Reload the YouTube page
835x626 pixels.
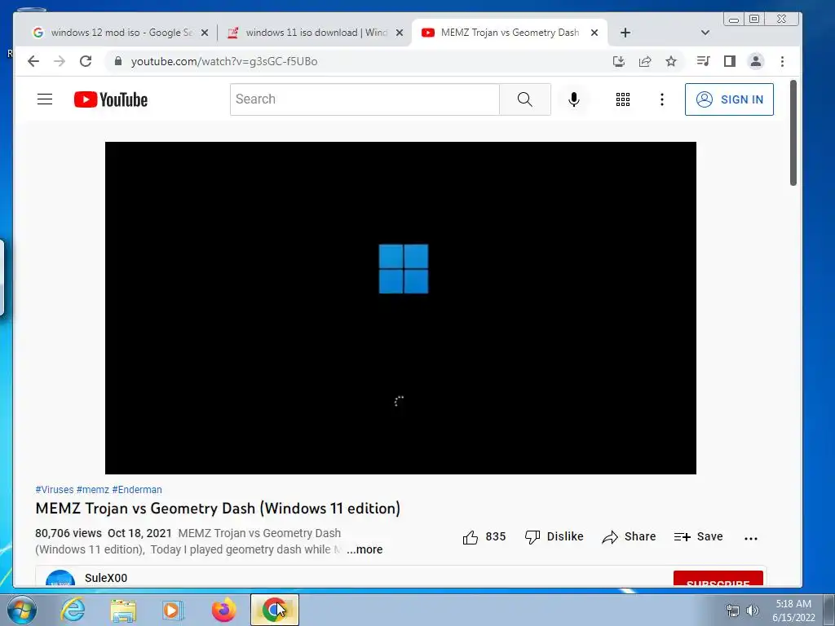pyautogui.click(x=86, y=61)
